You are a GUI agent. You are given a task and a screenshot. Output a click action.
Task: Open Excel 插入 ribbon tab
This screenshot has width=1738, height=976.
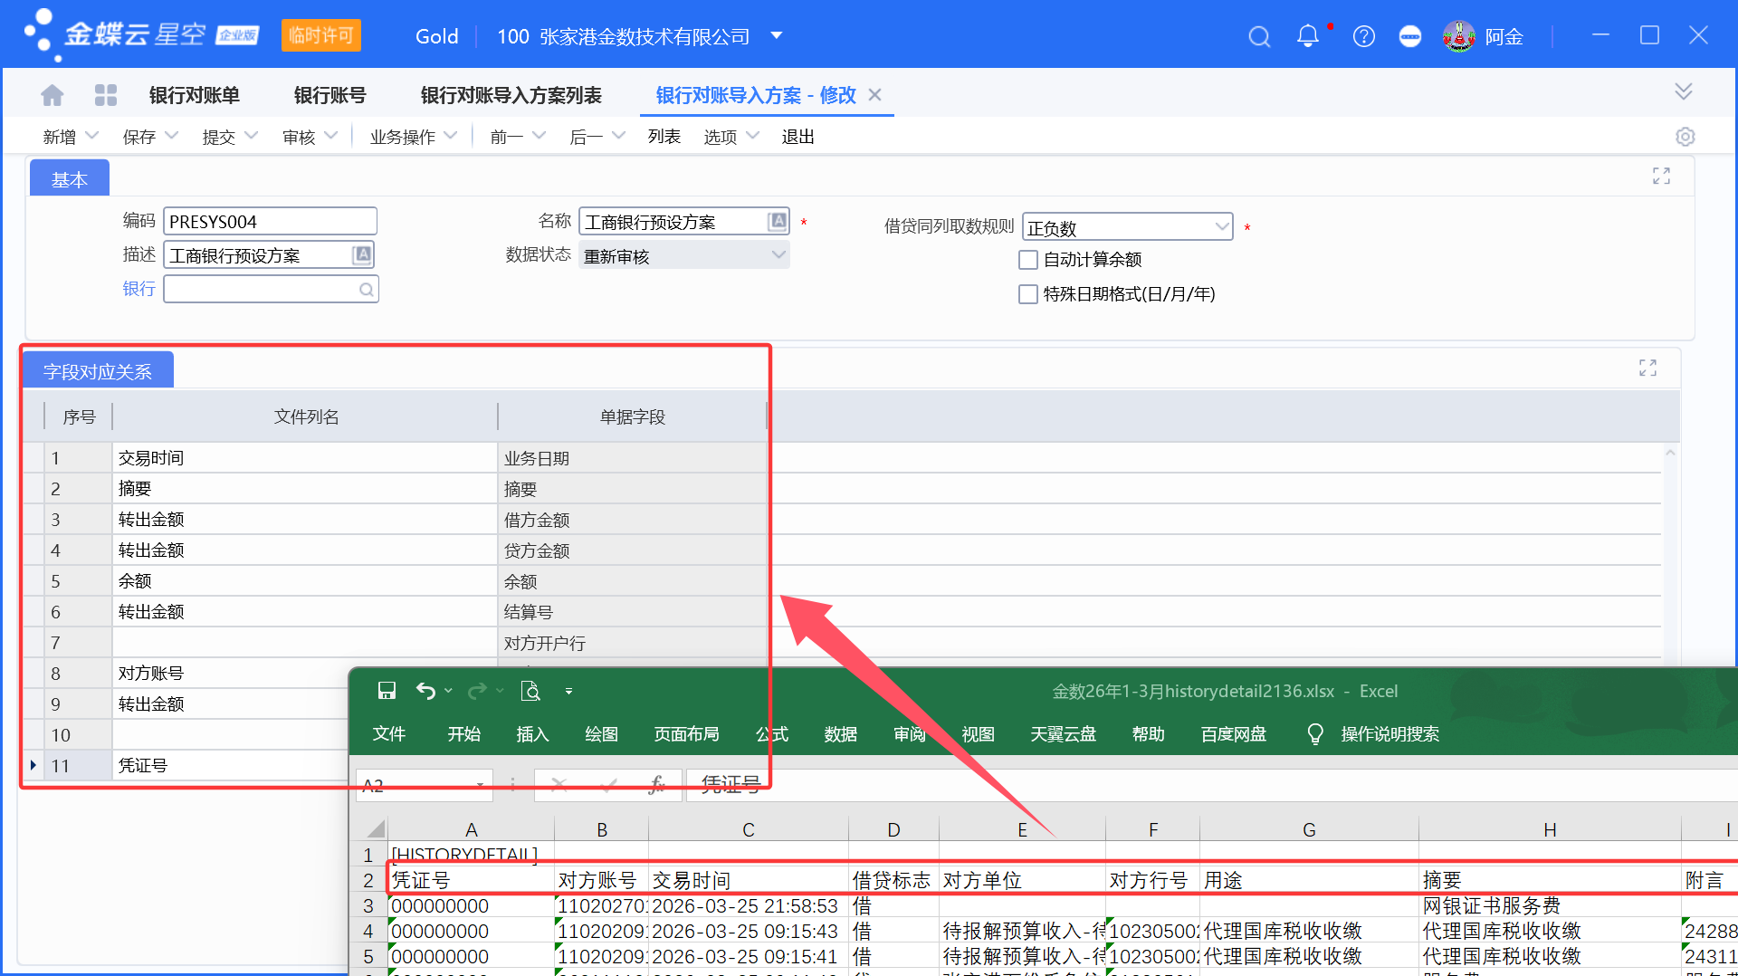point(532,734)
